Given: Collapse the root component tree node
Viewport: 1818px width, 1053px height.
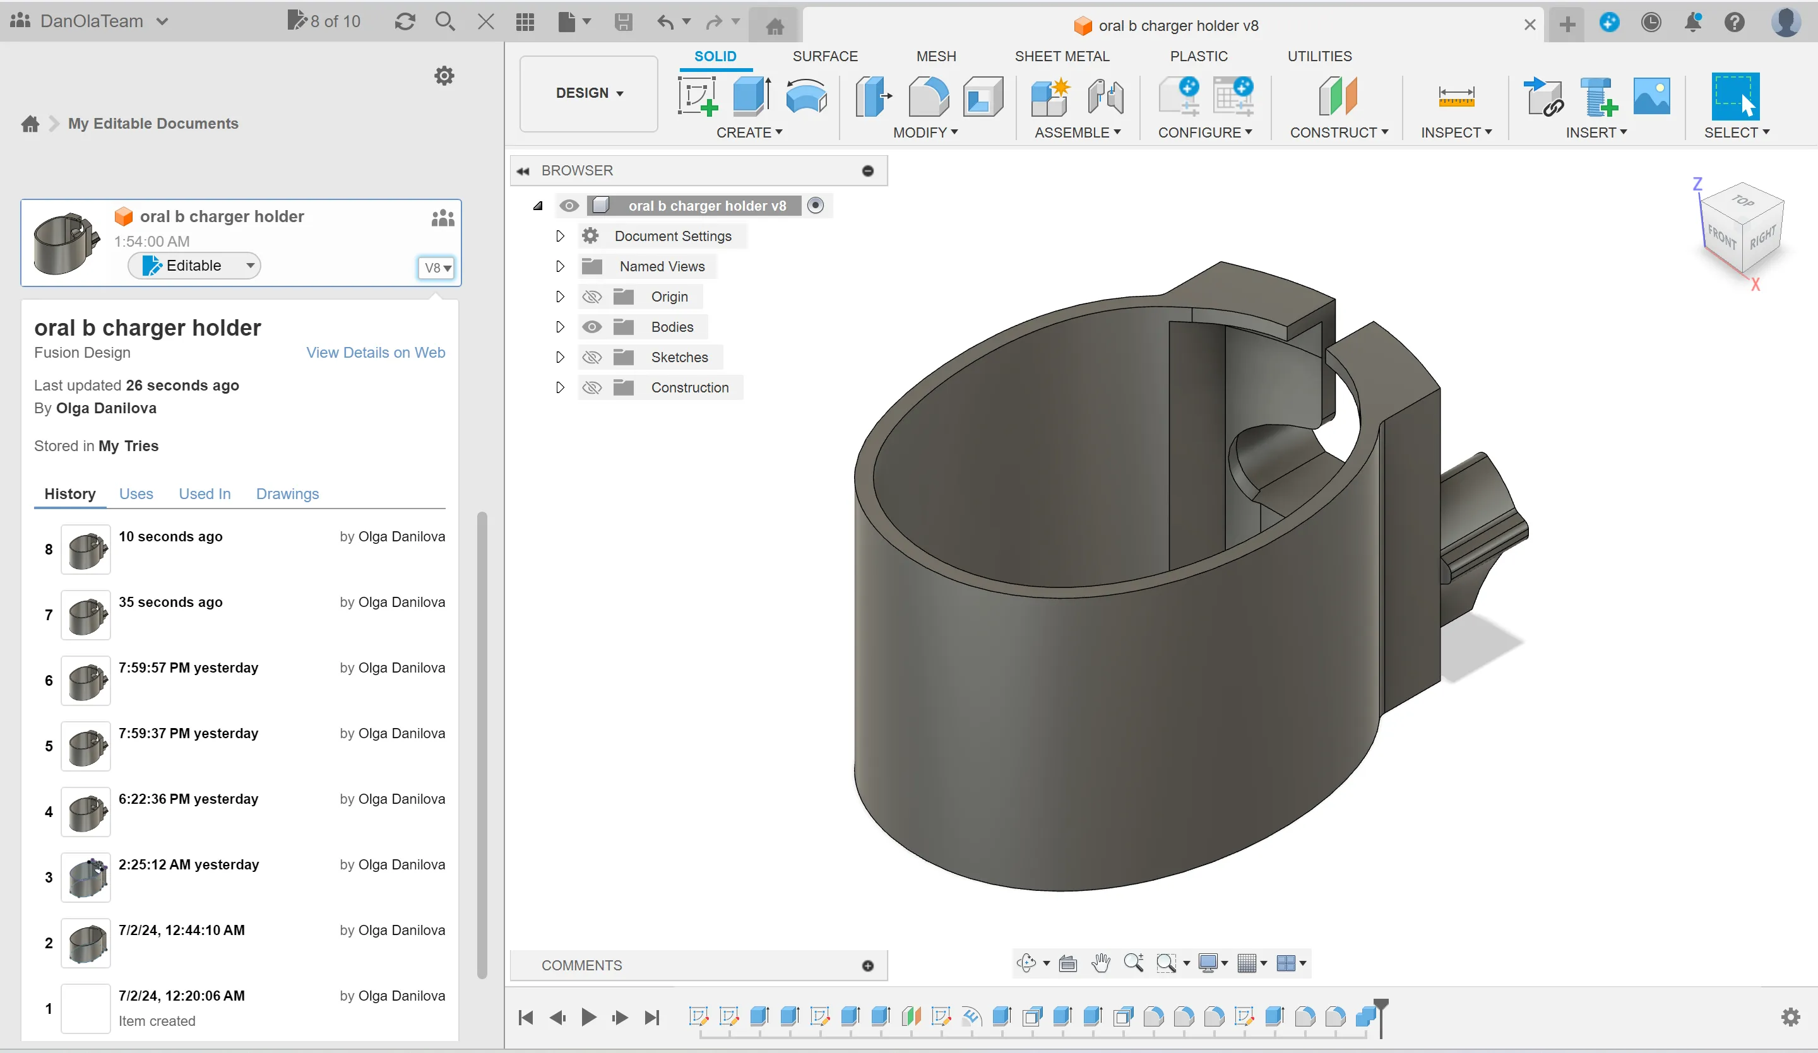Looking at the screenshot, I should pos(537,206).
